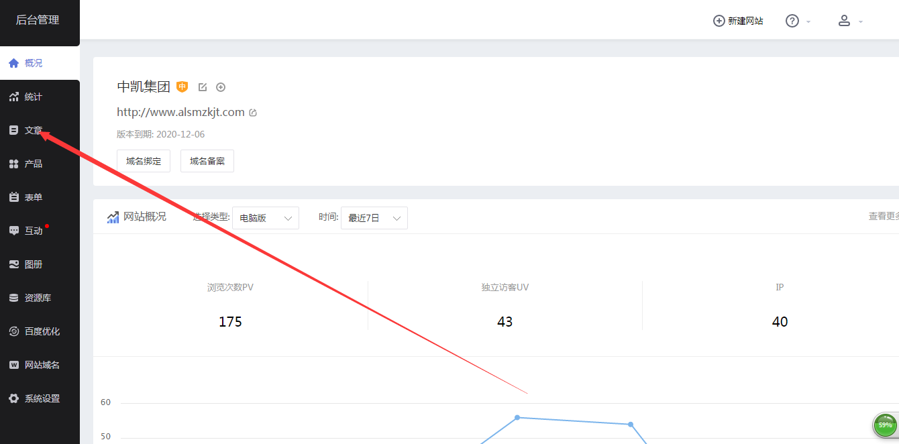
Task: Click the orange shield badge beside 中凯集团
Action: [x=182, y=87]
